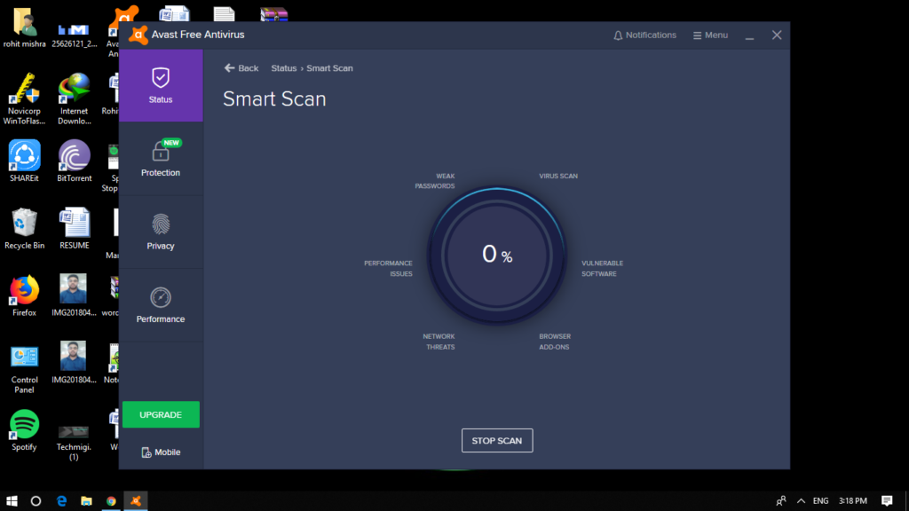Click the Status breadcrumb link
909x511 pixels.
283,68
